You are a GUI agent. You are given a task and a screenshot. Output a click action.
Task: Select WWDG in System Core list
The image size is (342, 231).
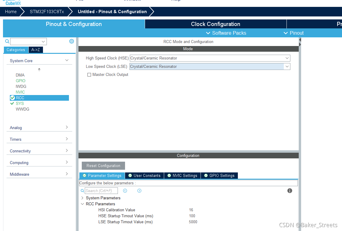pos(22,109)
